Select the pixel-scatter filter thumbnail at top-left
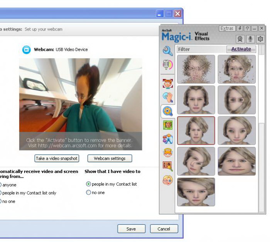The width and height of the screenshot is (270, 242). pyautogui.click(x=196, y=69)
